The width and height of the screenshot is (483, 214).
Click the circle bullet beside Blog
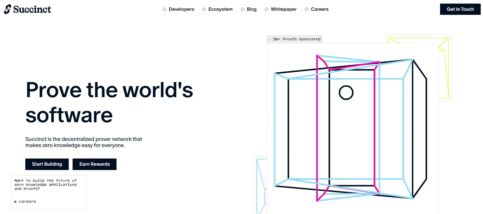point(242,9)
